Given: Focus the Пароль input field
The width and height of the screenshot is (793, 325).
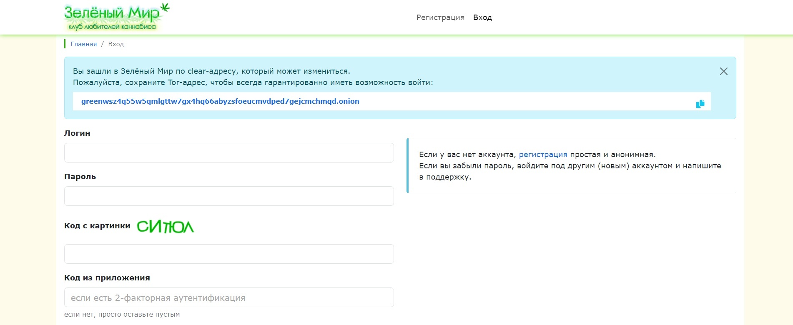Looking at the screenshot, I should [229, 196].
